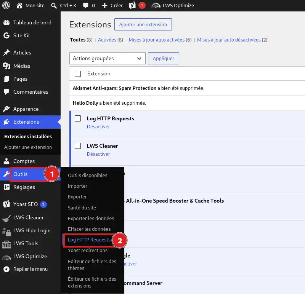Click the Appliquer button

click(x=164, y=58)
